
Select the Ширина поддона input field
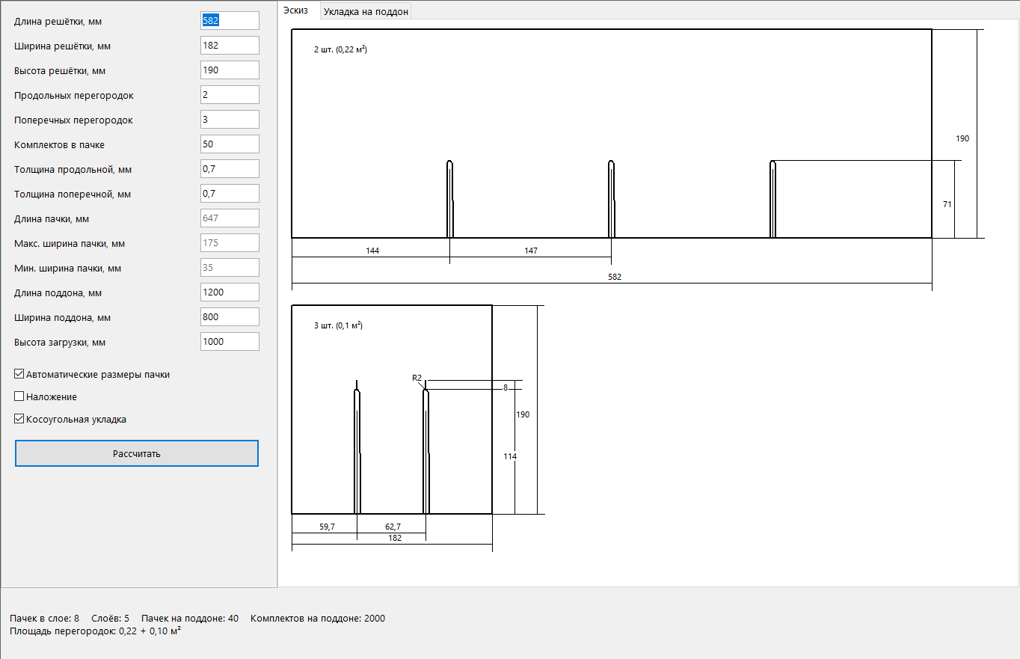click(230, 317)
